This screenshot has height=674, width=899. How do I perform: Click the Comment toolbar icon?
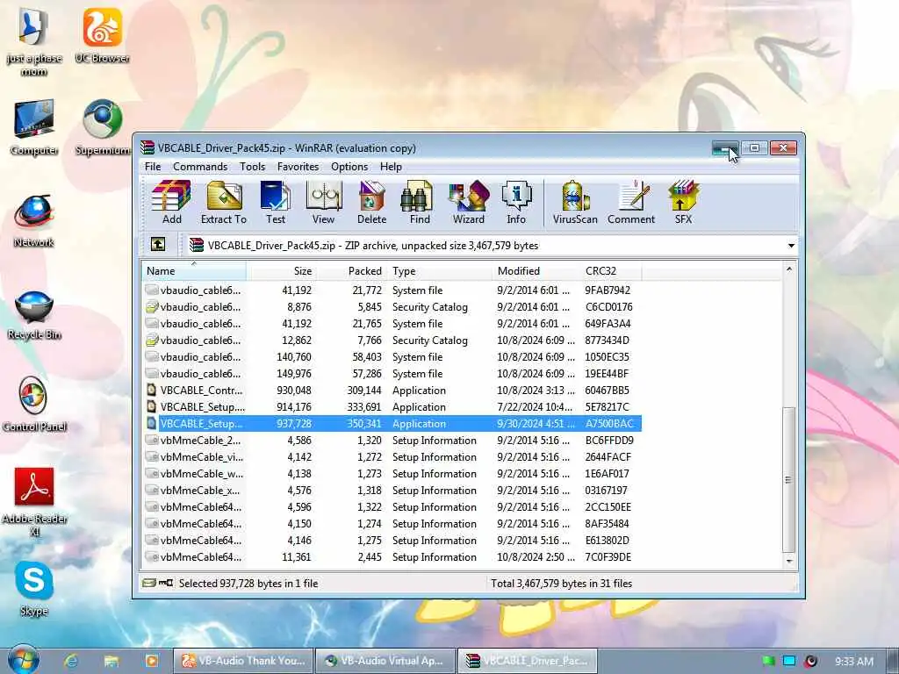pyautogui.click(x=630, y=203)
